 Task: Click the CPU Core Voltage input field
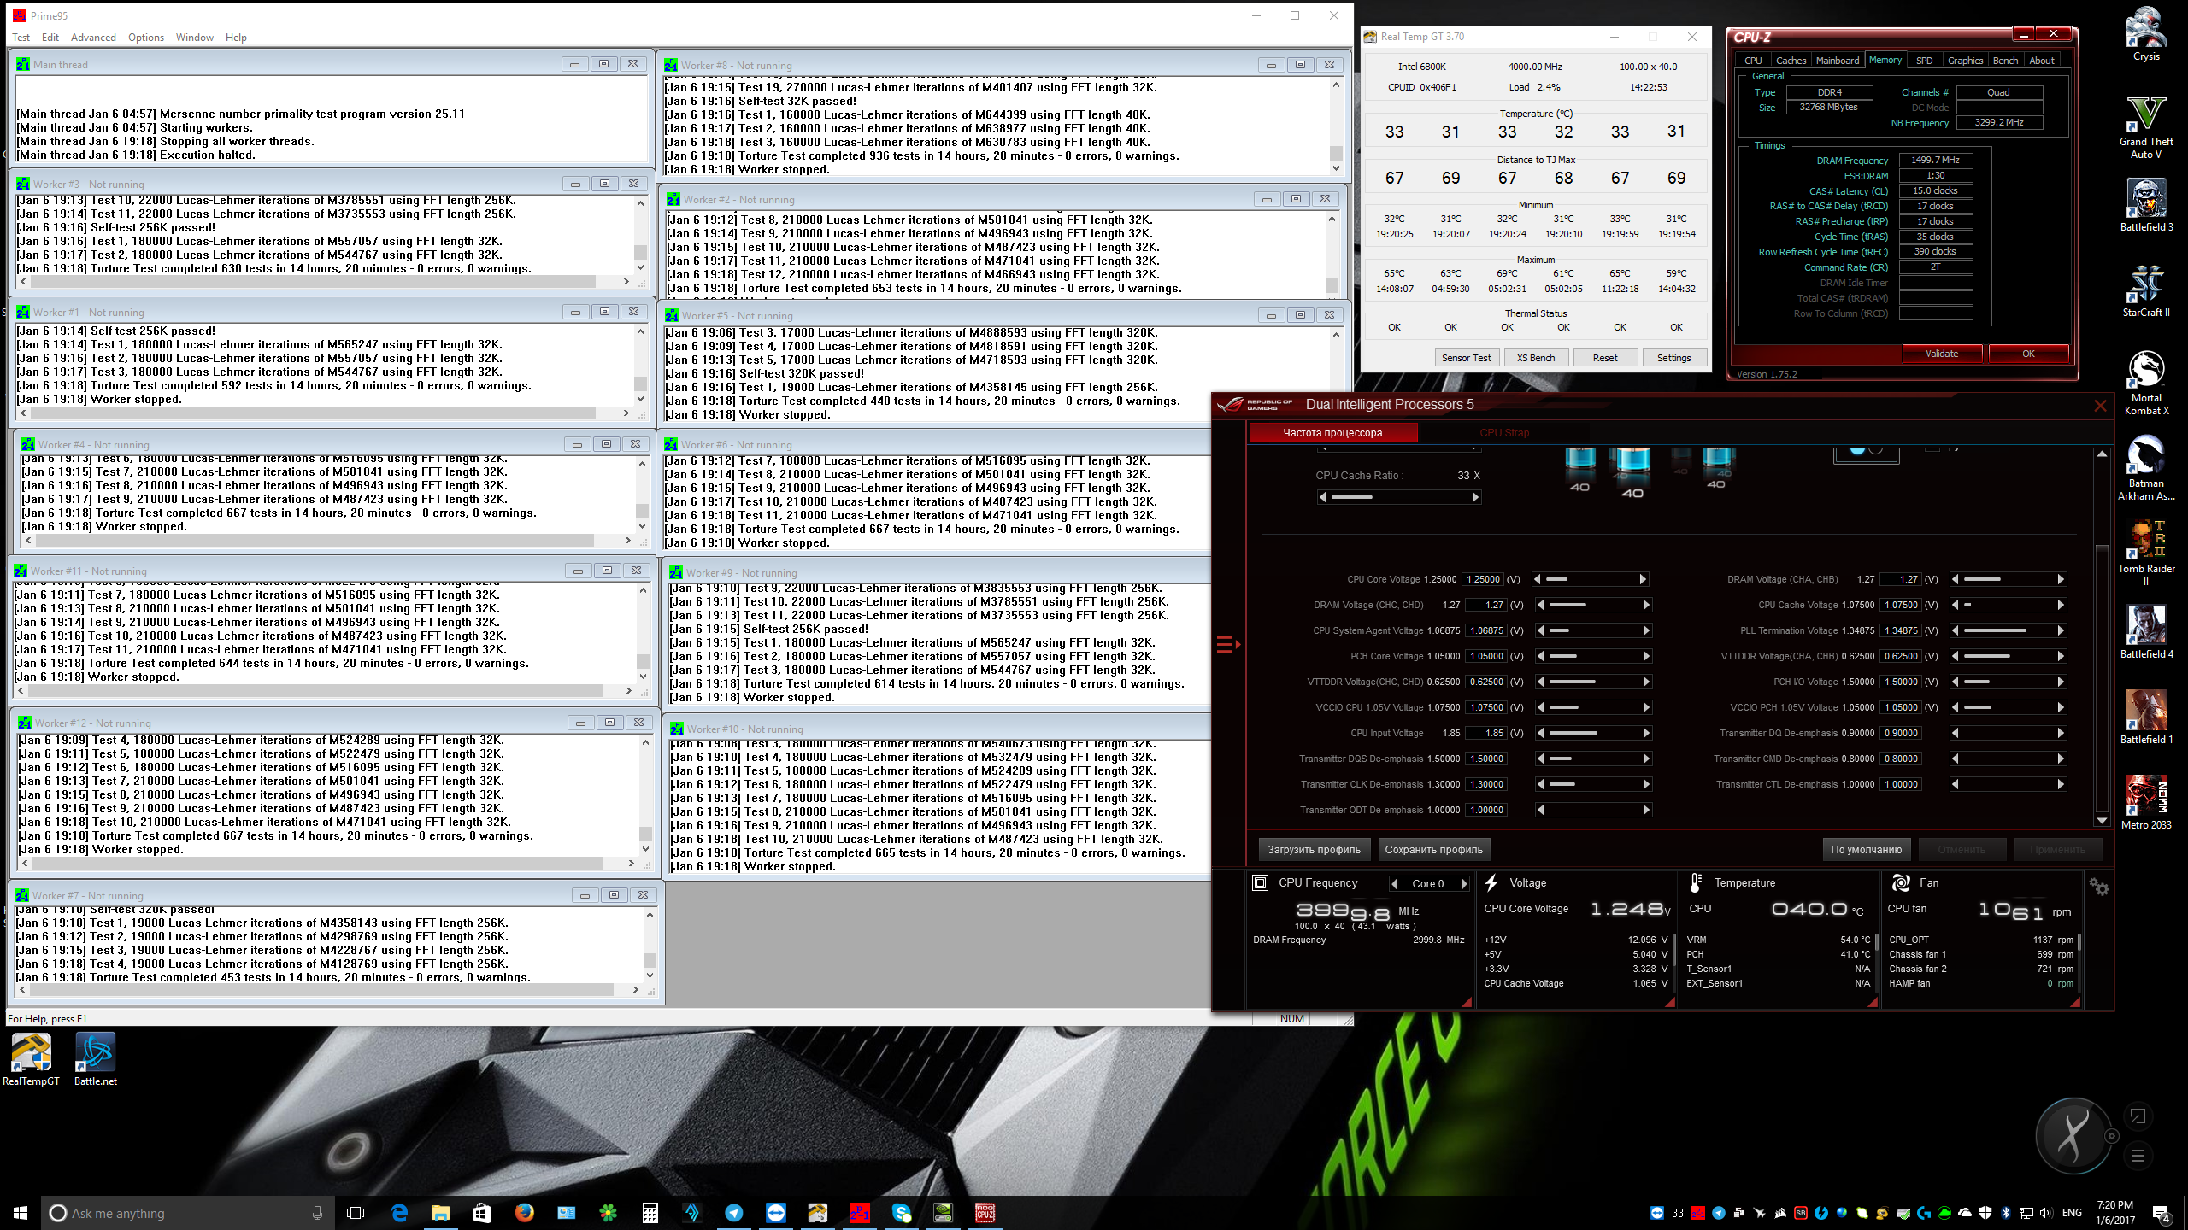tap(1483, 579)
